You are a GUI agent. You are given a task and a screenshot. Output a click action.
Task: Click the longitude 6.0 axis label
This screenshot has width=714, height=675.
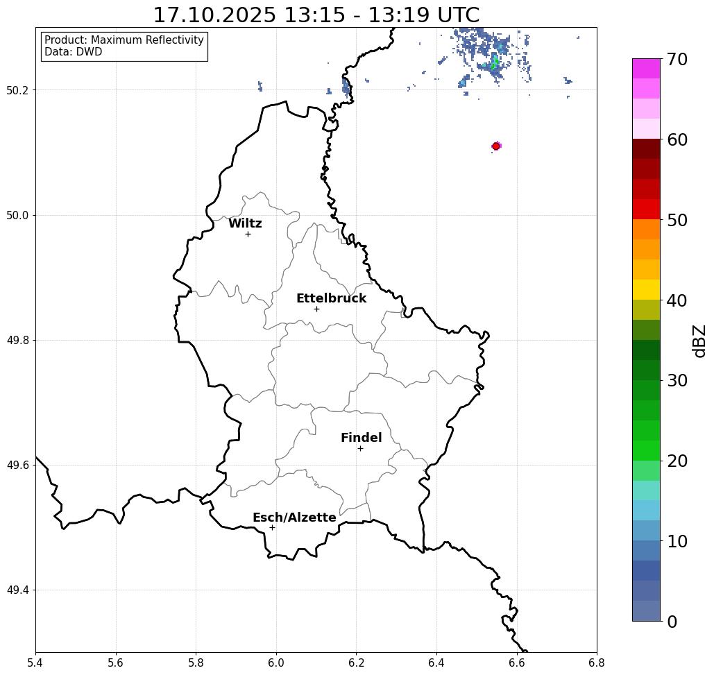pos(276,663)
